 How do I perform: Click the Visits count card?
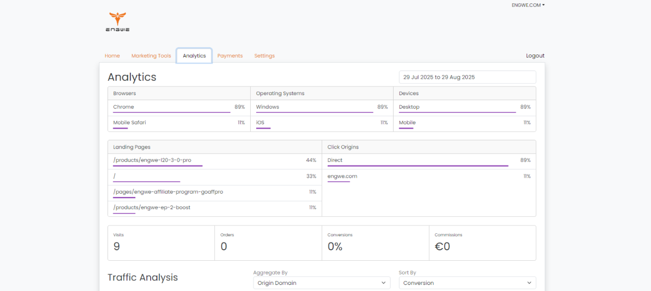pos(161,243)
